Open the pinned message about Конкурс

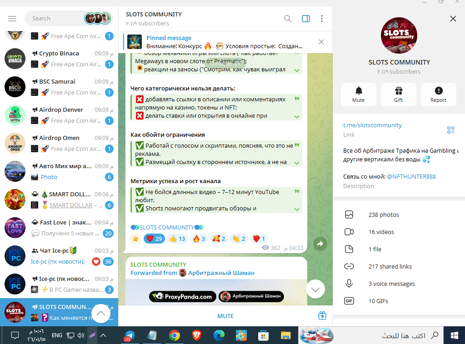click(x=220, y=42)
